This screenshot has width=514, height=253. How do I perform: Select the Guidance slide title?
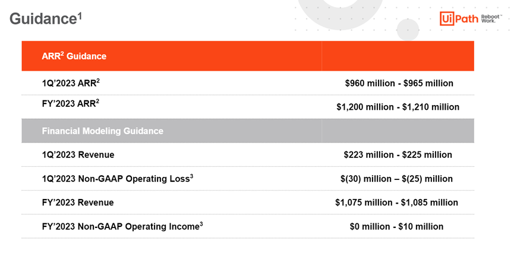point(43,19)
